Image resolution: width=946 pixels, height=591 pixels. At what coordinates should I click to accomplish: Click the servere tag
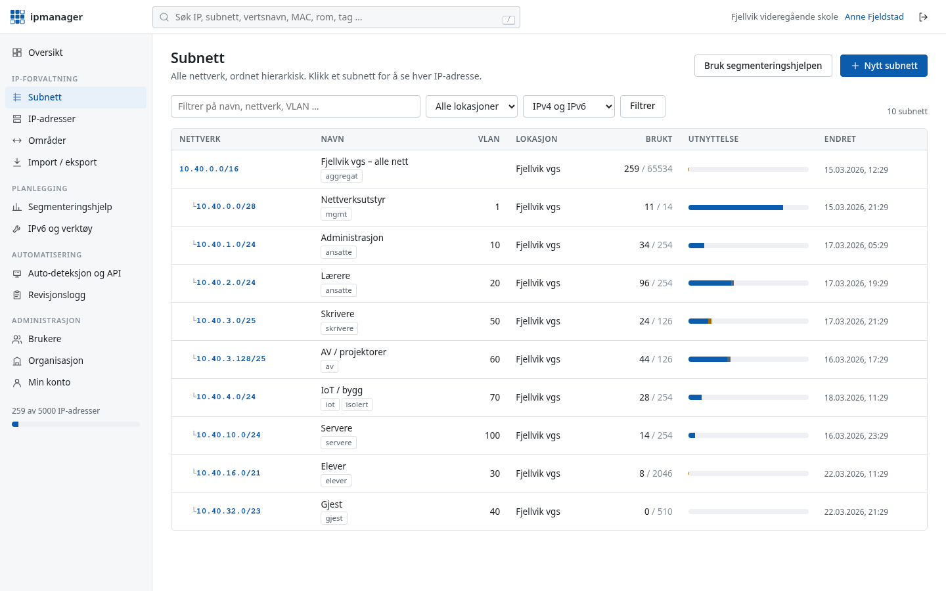(x=338, y=443)
